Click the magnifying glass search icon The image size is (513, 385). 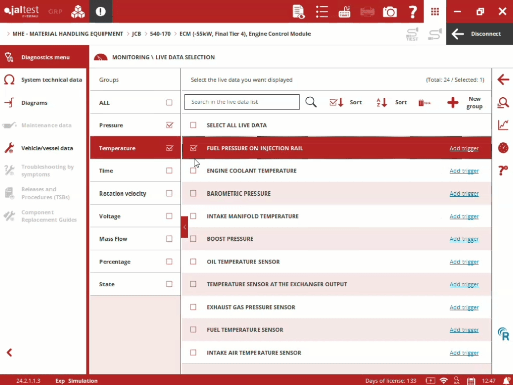pyautogui.click(x=311, y=102)
